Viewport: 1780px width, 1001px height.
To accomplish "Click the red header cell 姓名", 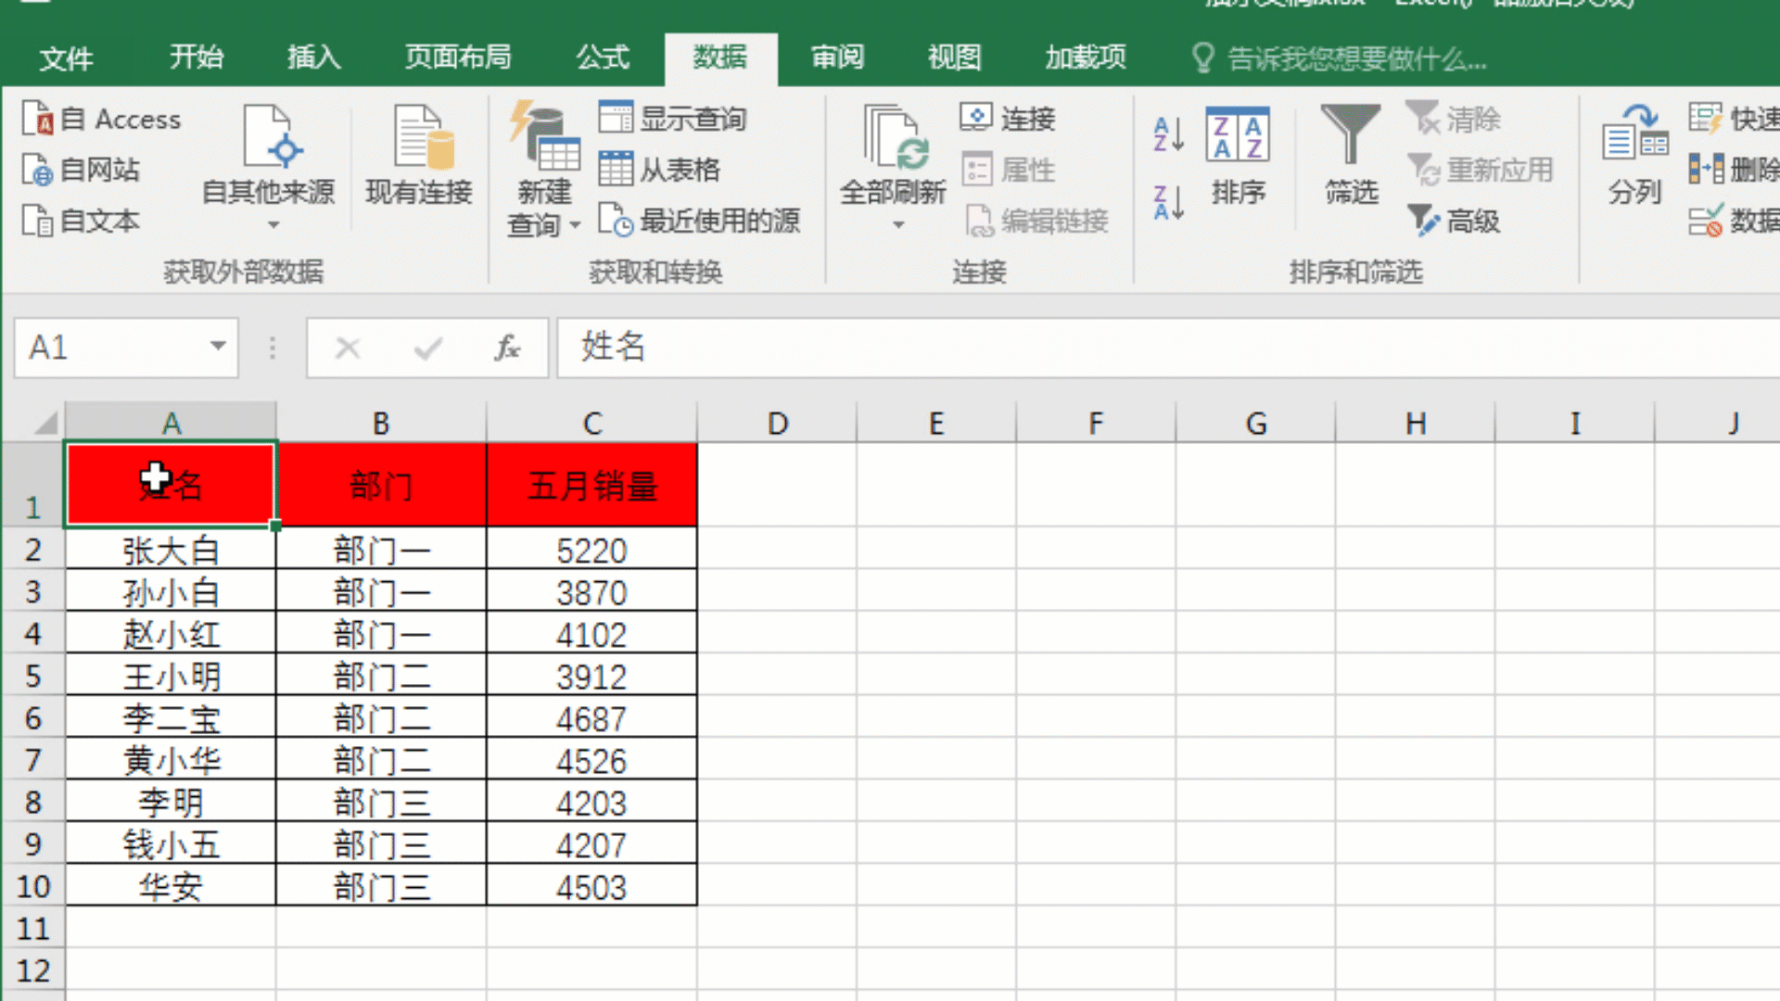I will click(171, 484).
